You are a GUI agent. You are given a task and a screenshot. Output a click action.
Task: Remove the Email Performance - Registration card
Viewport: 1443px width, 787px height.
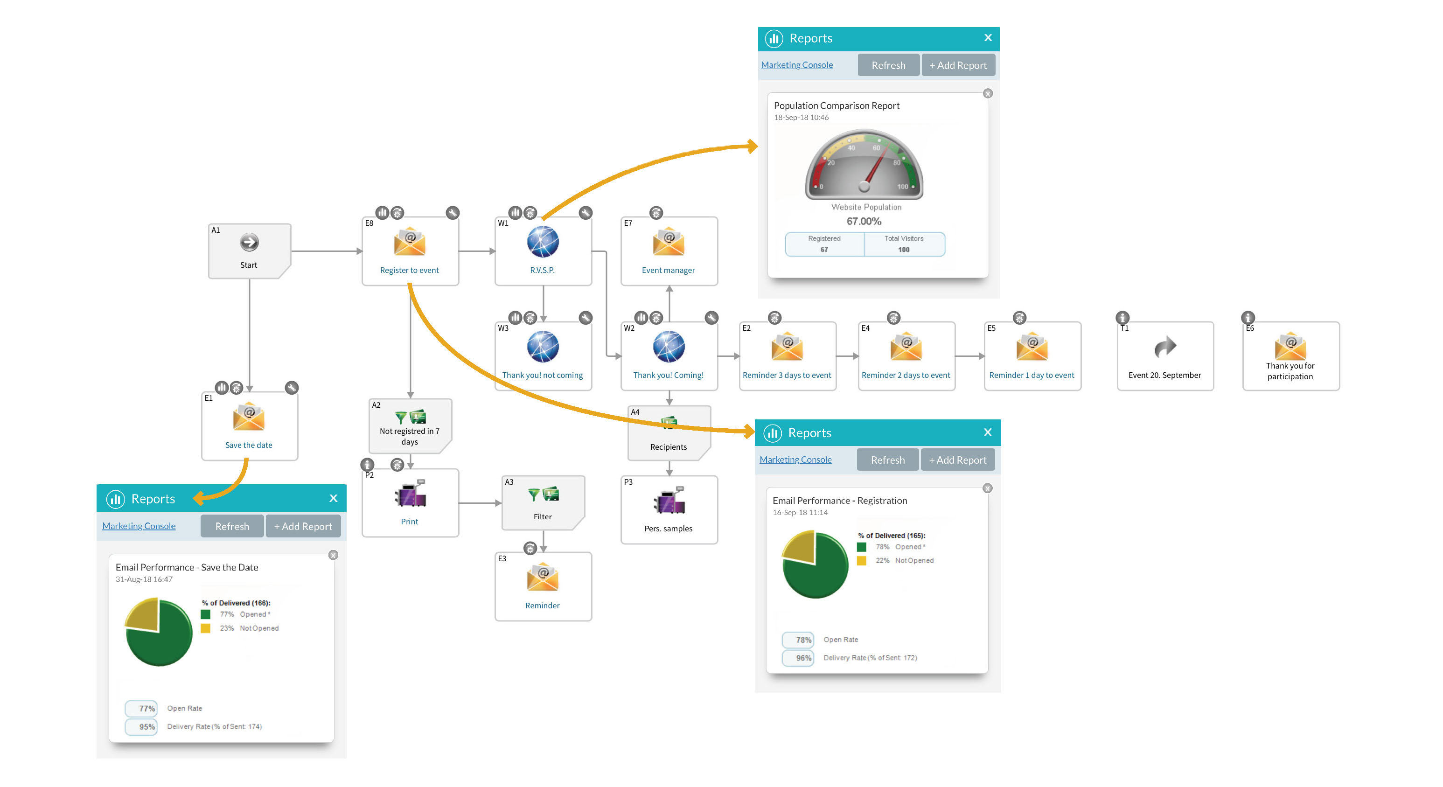coord(987,488)
